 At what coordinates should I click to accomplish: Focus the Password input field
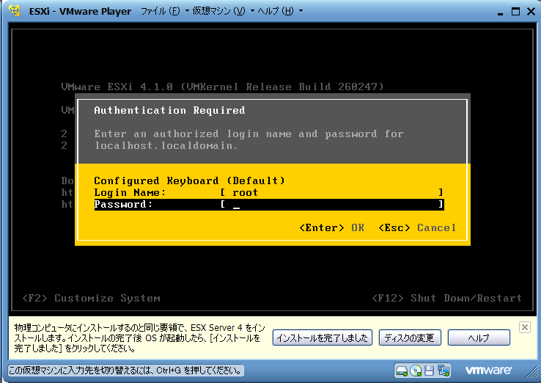pos(332,205)
